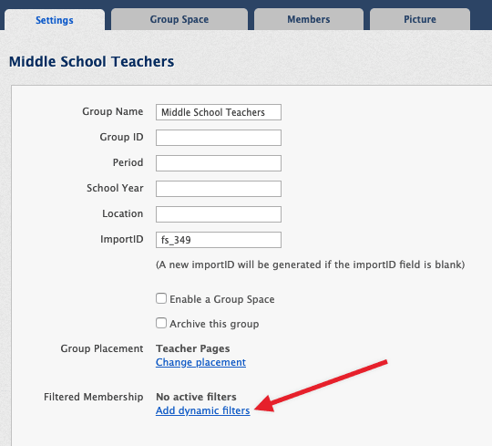The width and height of the screenshot is (492, 446).
Task: Click the Filtered Membership label
Action: (x=94, y=397)
